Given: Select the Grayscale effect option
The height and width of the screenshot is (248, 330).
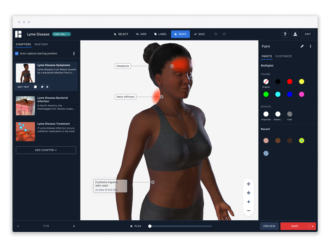Looking at the screenshot, I should point(266,114).
